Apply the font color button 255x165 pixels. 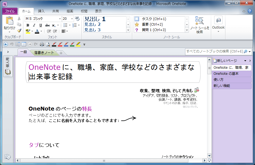[37, 31]
